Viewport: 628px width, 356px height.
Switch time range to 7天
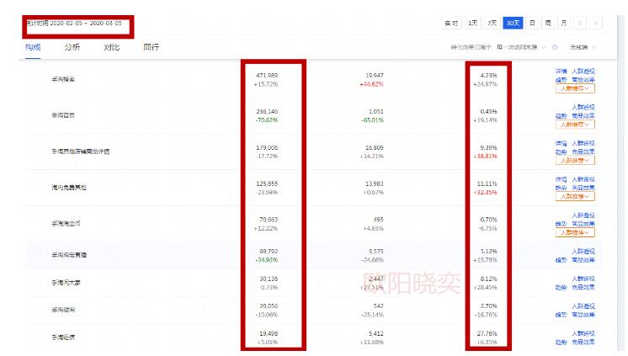[493, 23]
